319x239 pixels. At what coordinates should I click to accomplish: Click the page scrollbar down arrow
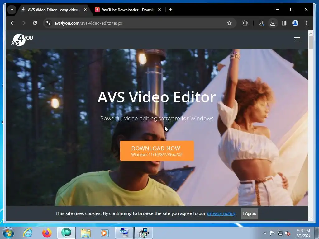tap(311, 218)
